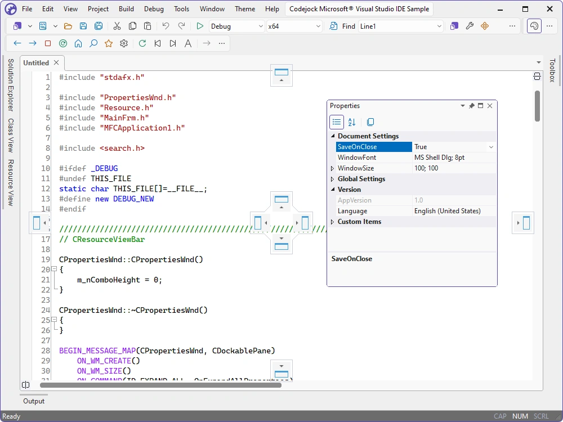Click the wrench tools icon
Screen dimensions: 563x422
[470, 26]
